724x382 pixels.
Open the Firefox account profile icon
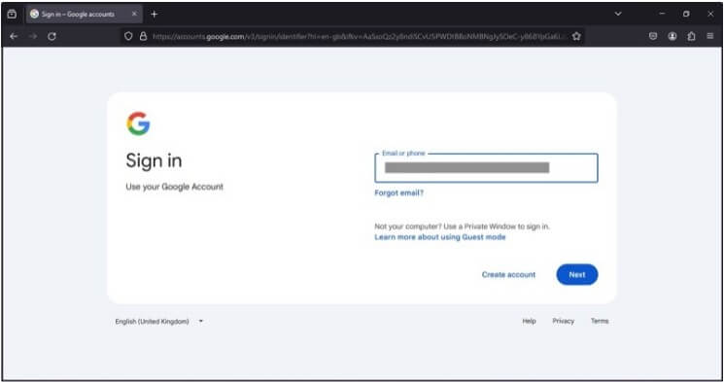tap(672, 36)
